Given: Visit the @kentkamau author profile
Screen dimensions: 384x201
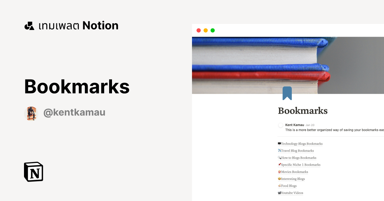Looking at the screenshot, I should 74,112.
